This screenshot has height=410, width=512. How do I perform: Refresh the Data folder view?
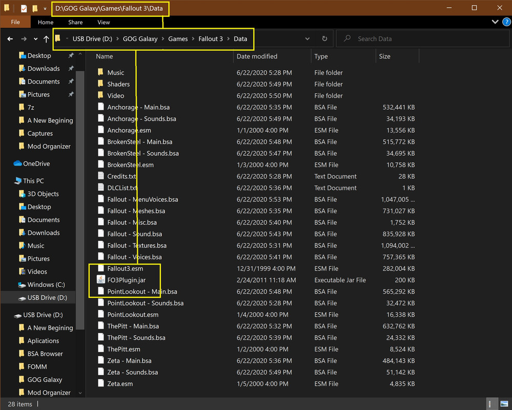[x=324, y=38]
